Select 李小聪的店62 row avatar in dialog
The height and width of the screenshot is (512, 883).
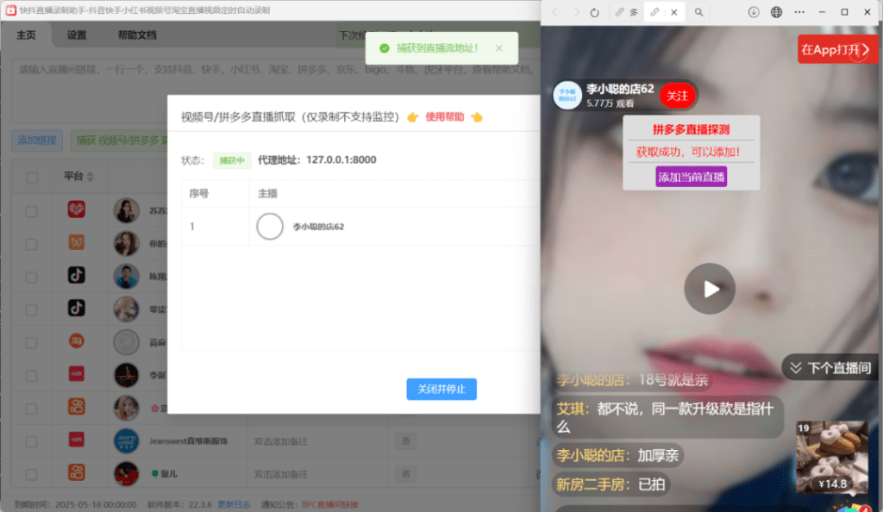click(270, 226)
